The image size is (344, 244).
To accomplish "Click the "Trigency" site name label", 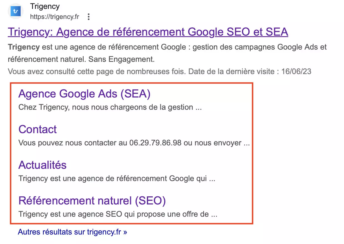I will (x=45, y=6).
